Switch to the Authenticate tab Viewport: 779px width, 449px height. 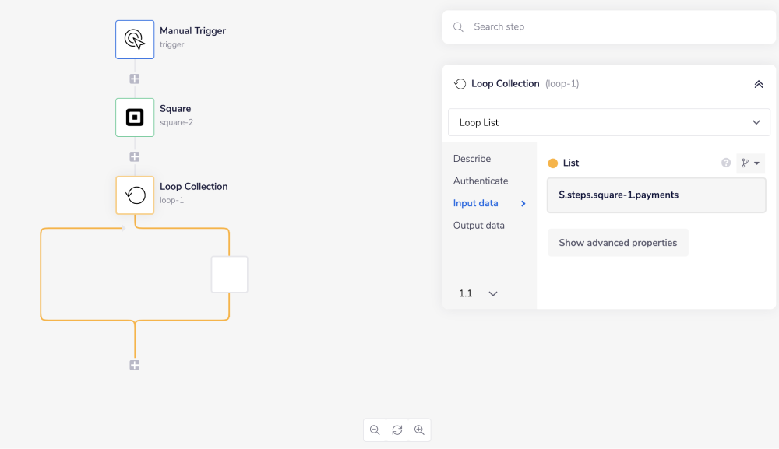pos(481,181)
